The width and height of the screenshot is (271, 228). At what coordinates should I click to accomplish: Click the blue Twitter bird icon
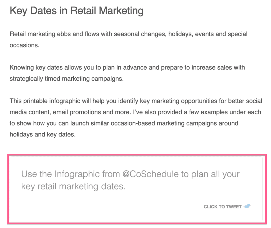pos(247,206)
